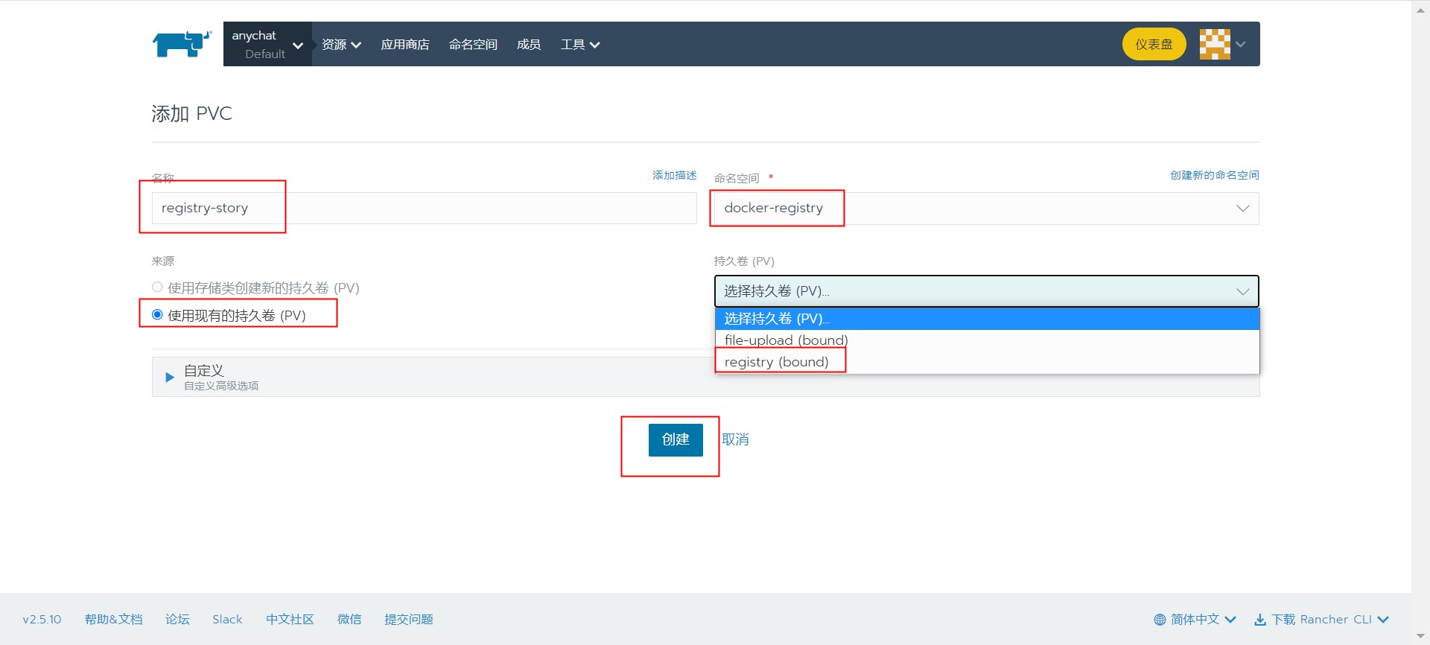Click the globe language icon
The image size is (1430, 645).
point(1160,620)
